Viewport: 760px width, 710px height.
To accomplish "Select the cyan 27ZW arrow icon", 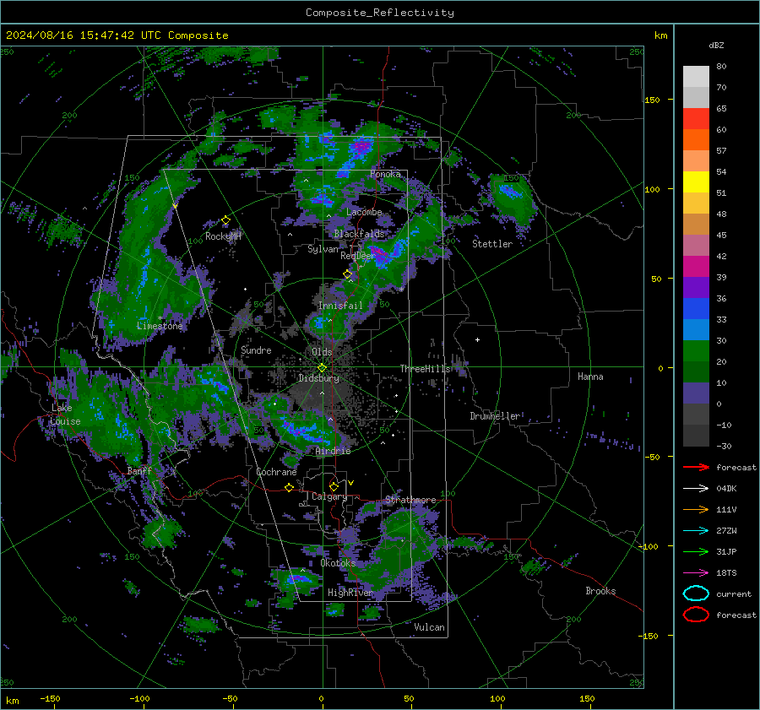I will (696, 531).
